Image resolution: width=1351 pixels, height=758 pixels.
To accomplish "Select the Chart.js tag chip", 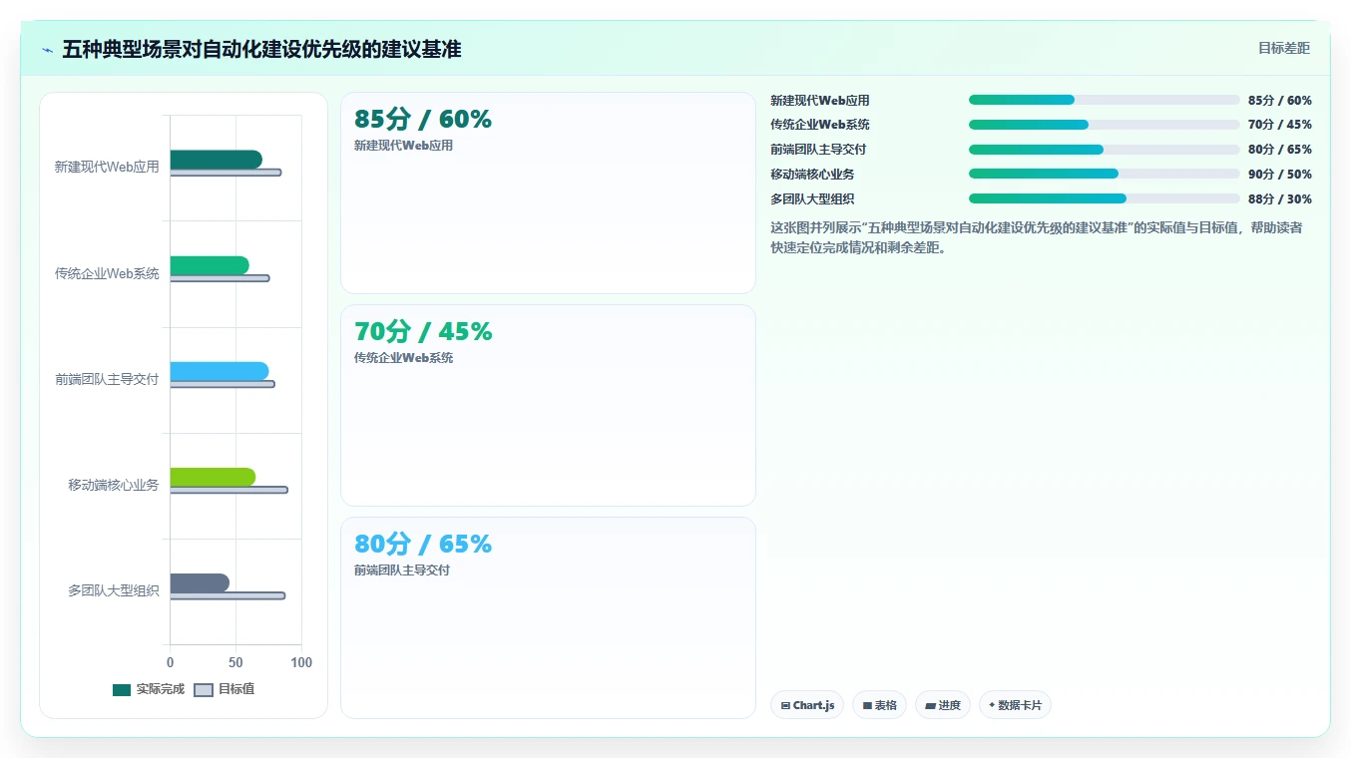I will (806, 705).
